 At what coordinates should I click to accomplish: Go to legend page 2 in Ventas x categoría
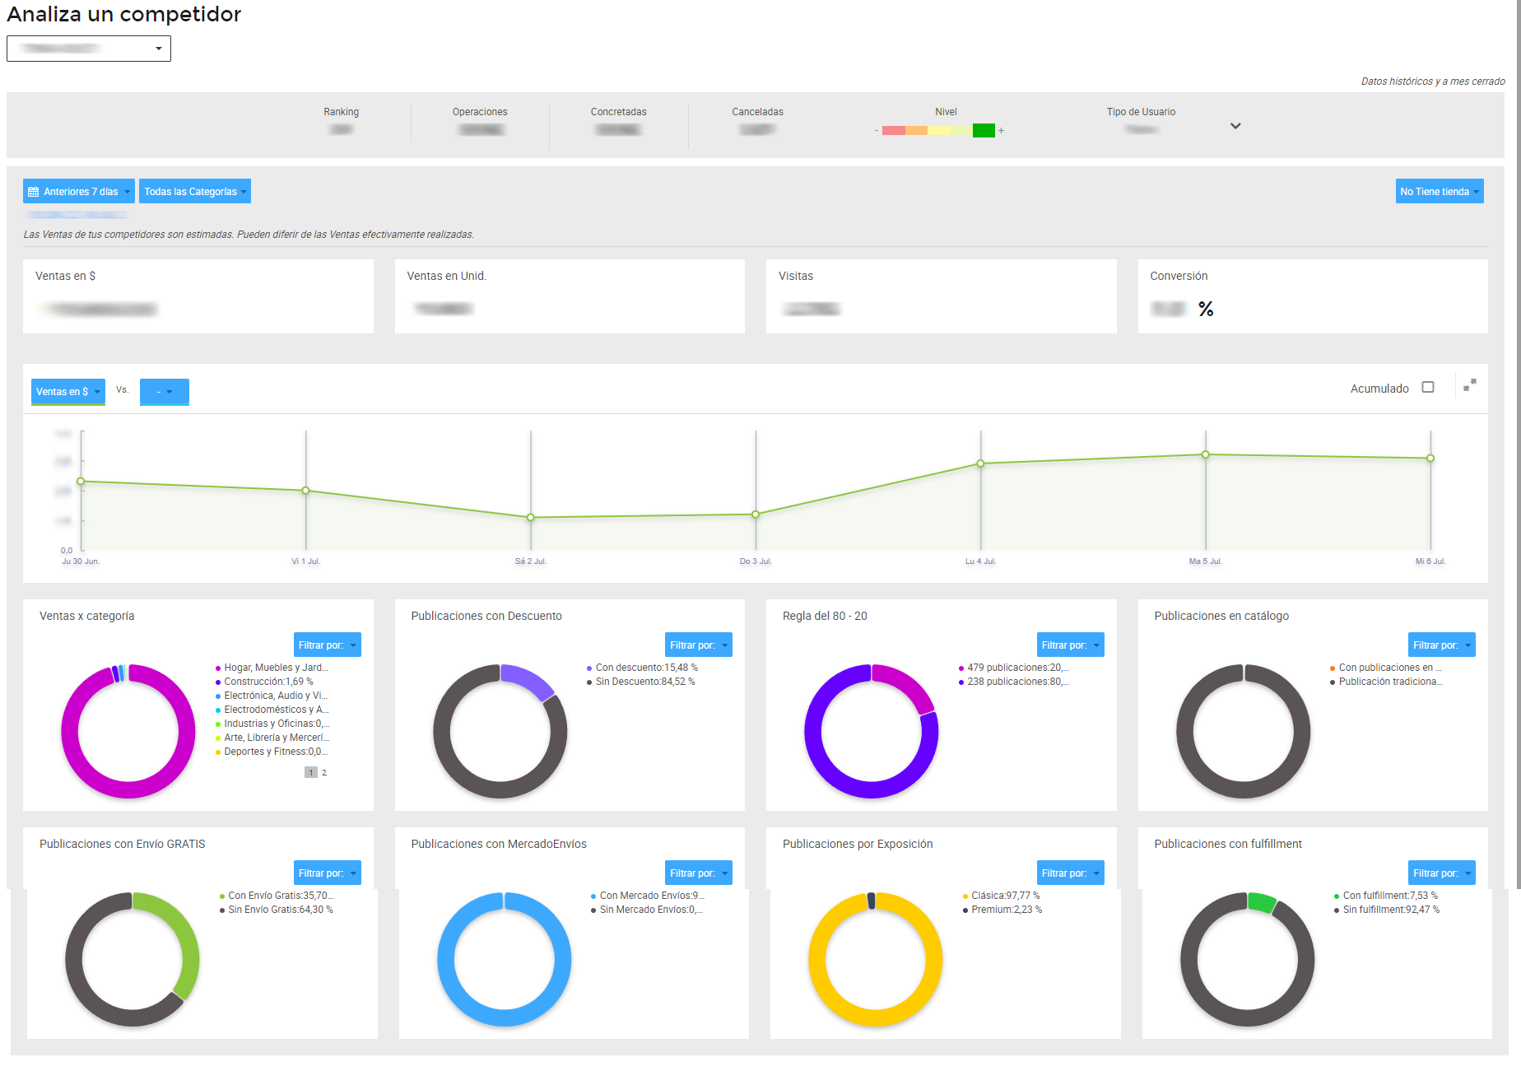coord(324,772)
